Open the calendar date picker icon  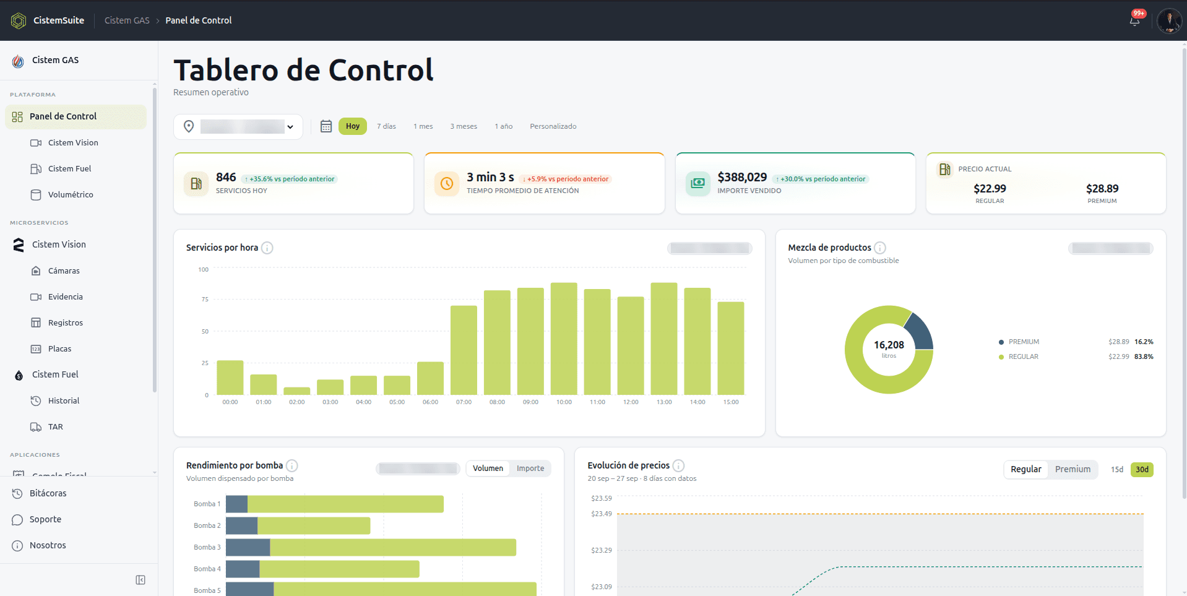click(x=326, y=126)
